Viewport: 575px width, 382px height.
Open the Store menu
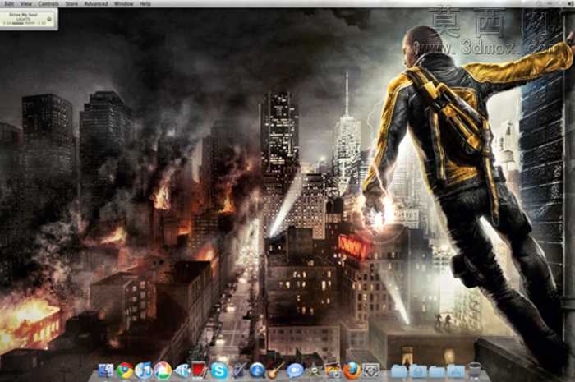click(x=71, y=3)
